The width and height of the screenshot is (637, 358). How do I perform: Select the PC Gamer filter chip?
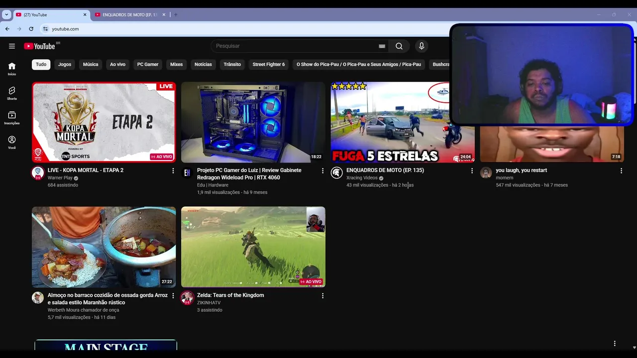[x=148, y=64]
